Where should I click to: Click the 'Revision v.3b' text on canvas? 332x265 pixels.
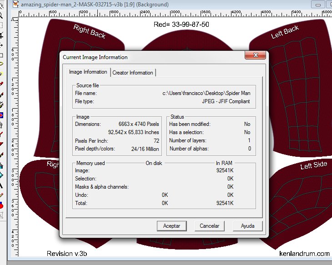click(x=67, y=254)
